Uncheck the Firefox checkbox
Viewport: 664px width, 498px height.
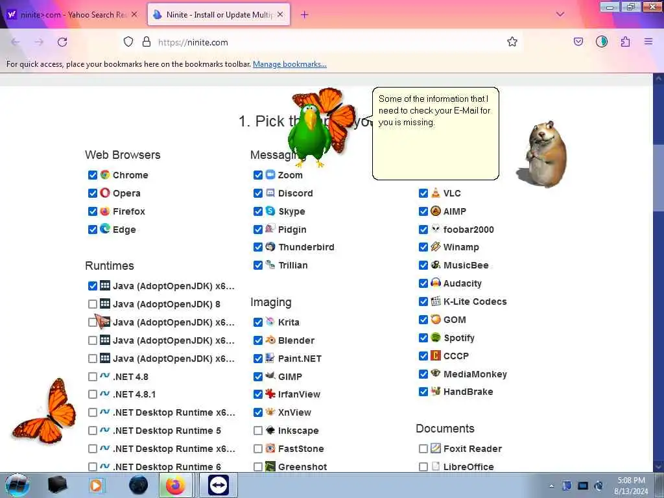click(92, 211)
